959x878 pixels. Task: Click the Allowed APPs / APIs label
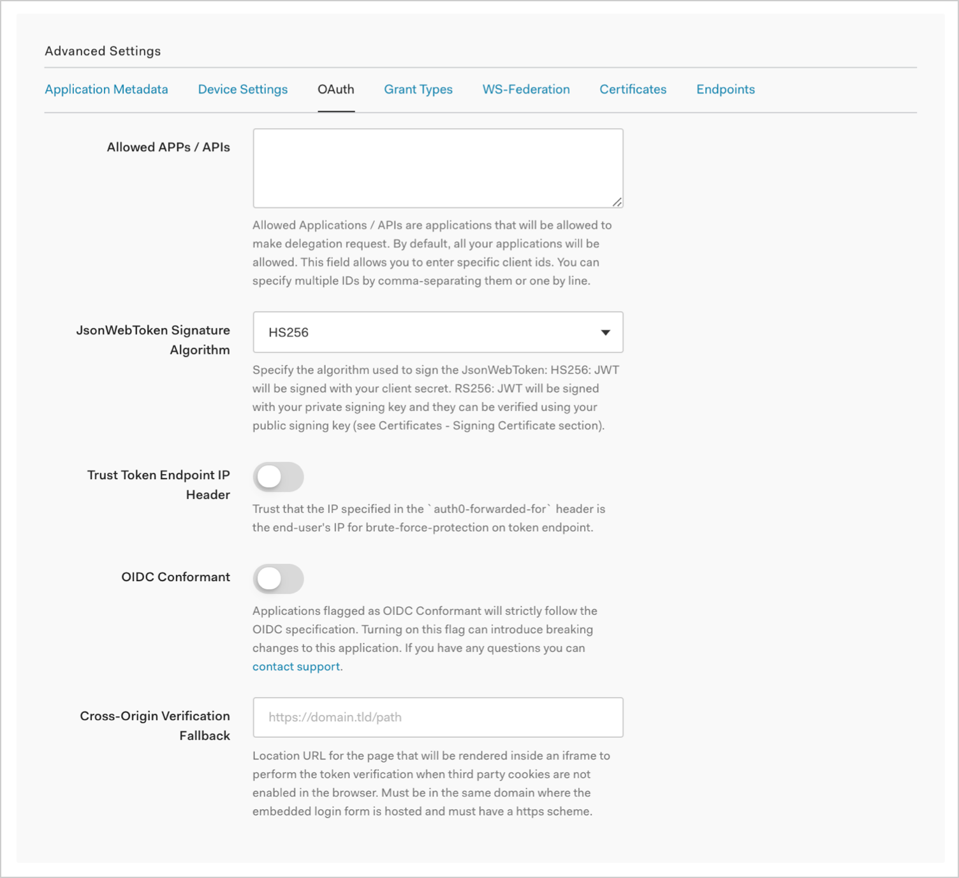(x=168, y=147)
